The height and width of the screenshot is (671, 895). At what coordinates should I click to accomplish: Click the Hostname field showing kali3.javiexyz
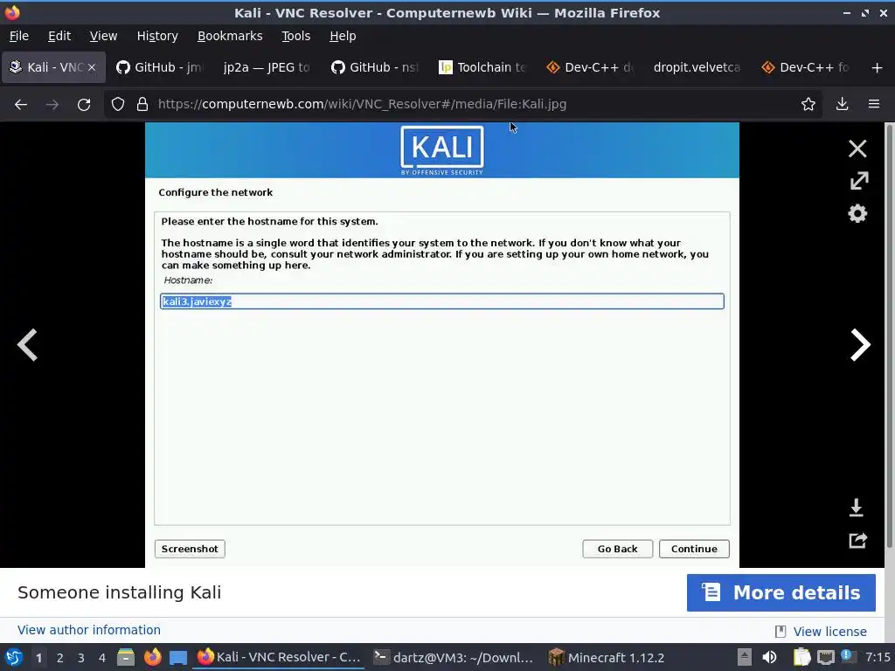[x=441, y=301]
